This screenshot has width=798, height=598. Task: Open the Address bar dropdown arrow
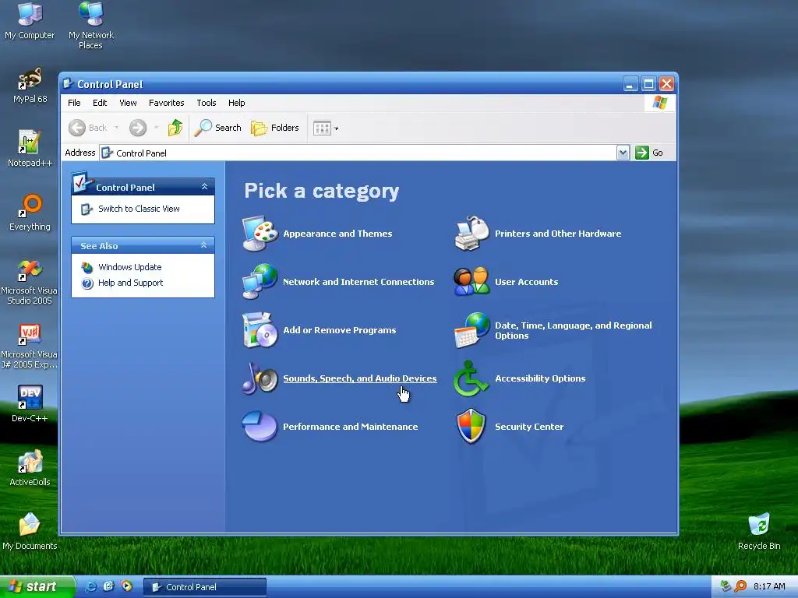tap(623, 153)
